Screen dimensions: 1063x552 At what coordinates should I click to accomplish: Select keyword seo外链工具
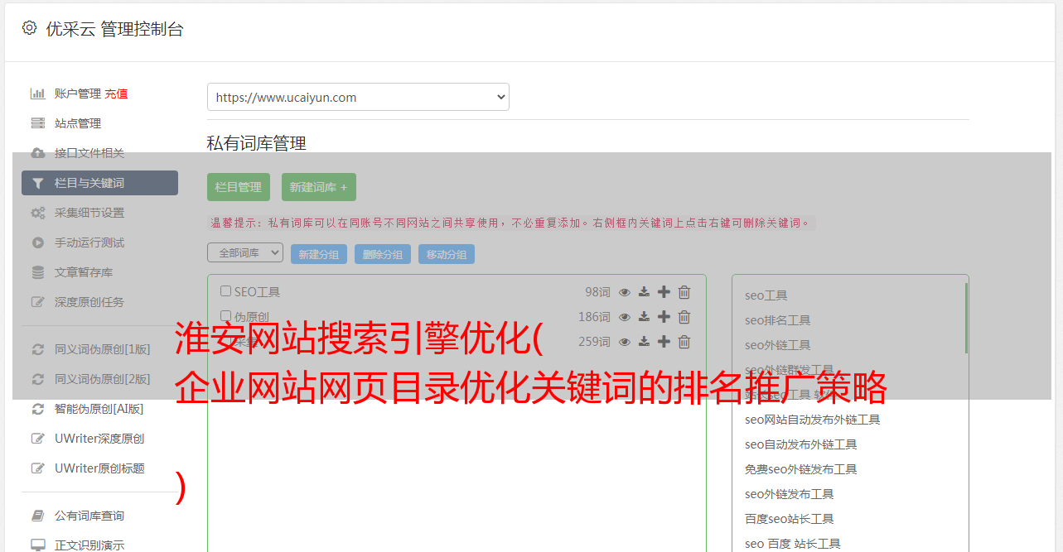point(777,345)
